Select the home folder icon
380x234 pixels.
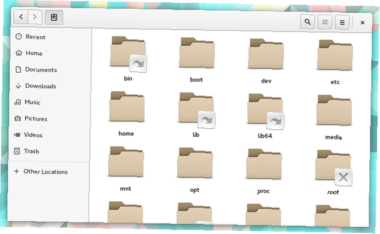127,107
